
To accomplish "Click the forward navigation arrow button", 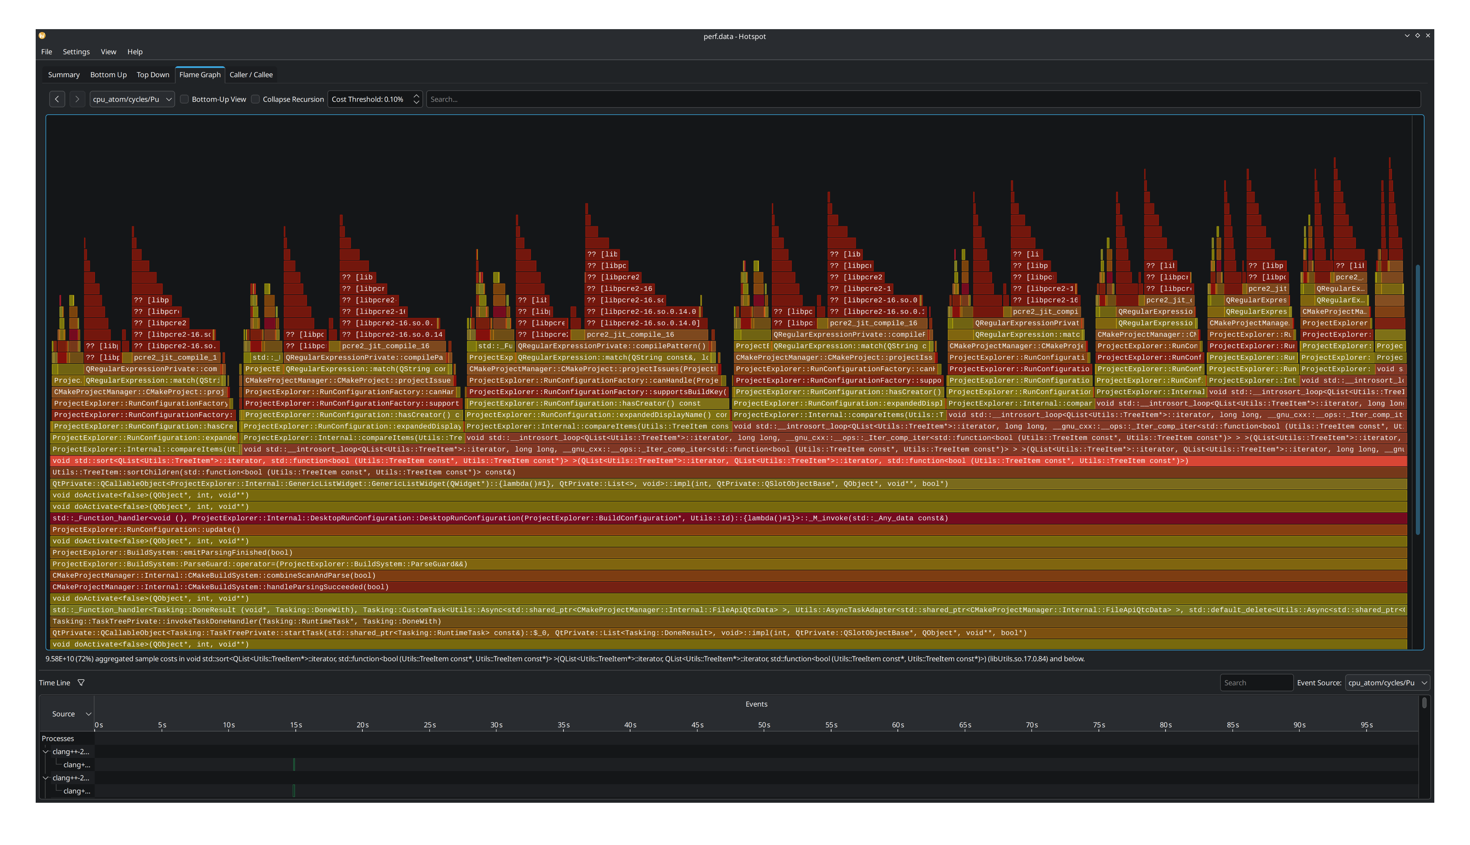I will pyautogui.click(x=77, y=99).
